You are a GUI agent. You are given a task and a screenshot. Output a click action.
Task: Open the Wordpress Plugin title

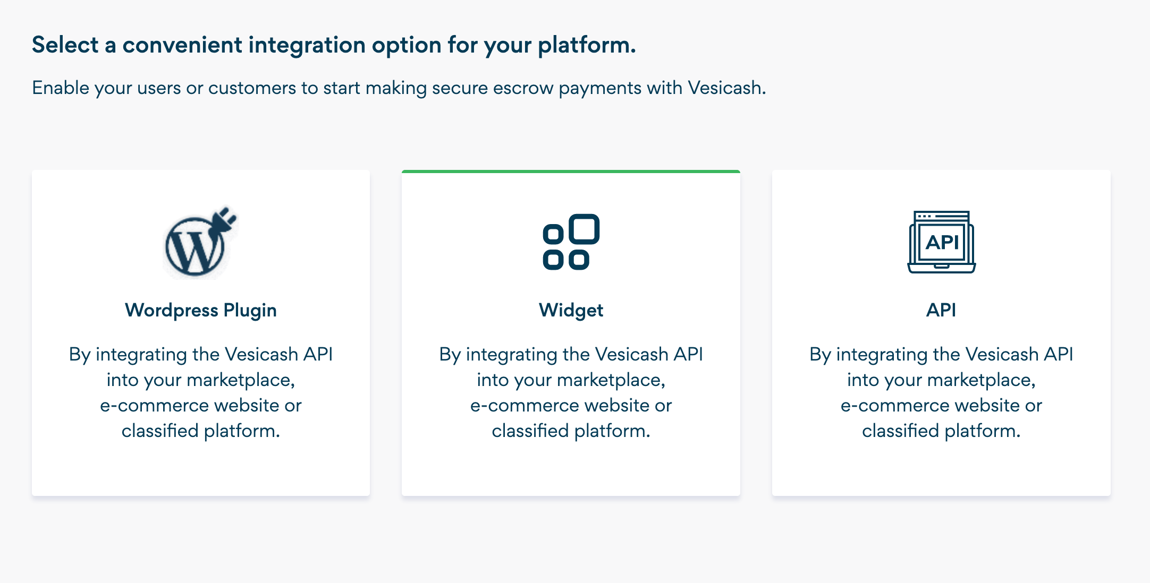tap(200, 310)
